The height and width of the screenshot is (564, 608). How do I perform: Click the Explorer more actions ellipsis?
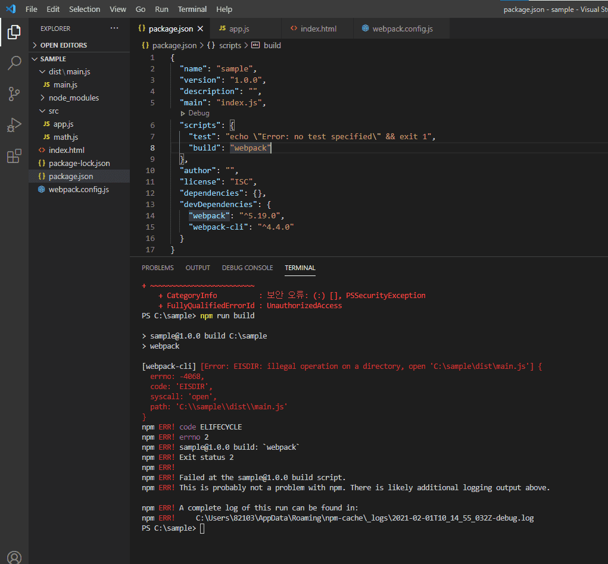(114, 29)
